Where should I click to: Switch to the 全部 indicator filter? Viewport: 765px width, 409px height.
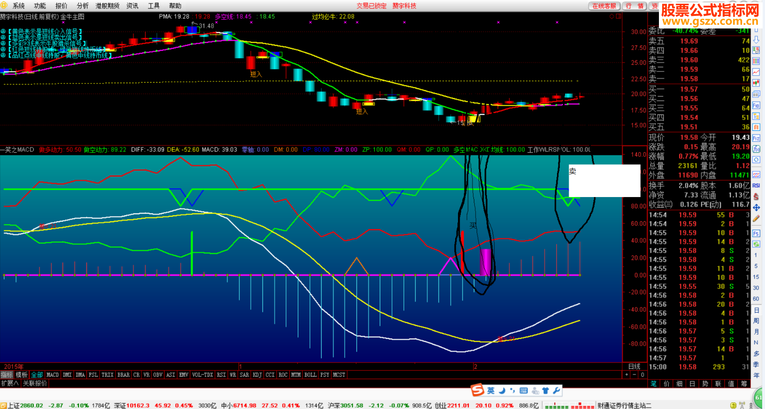(x=37, y=375)
